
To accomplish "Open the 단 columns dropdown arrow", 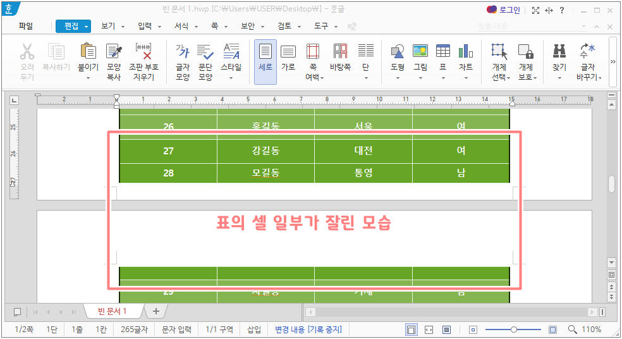I will [366, 78].
